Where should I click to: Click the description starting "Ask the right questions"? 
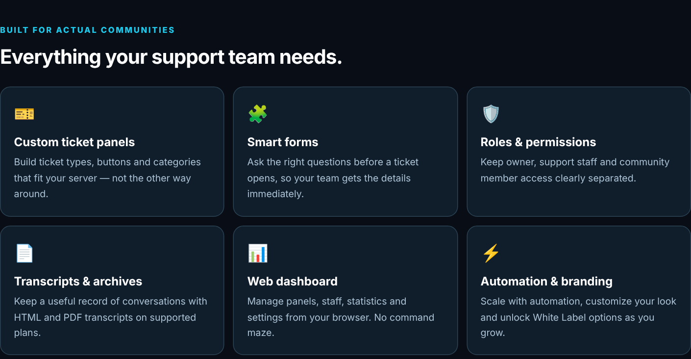(333, 178)
